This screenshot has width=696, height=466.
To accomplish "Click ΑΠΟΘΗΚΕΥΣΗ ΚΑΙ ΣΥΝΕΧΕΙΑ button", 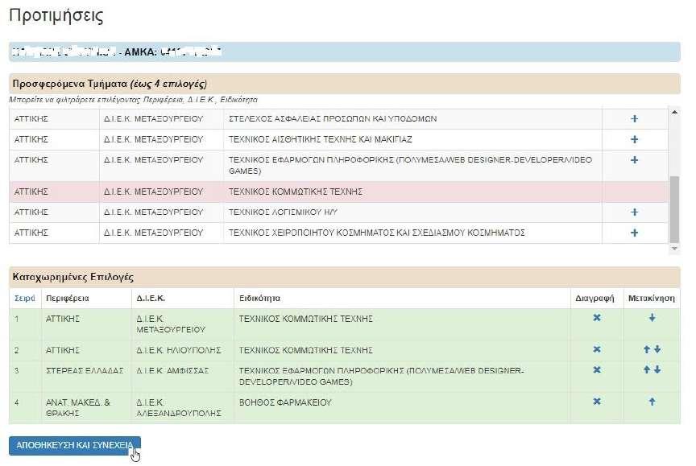I will click(x=75, y=445).
